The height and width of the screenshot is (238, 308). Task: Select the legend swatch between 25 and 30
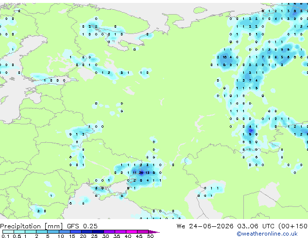pyautogui.click(x=98, y=232)
